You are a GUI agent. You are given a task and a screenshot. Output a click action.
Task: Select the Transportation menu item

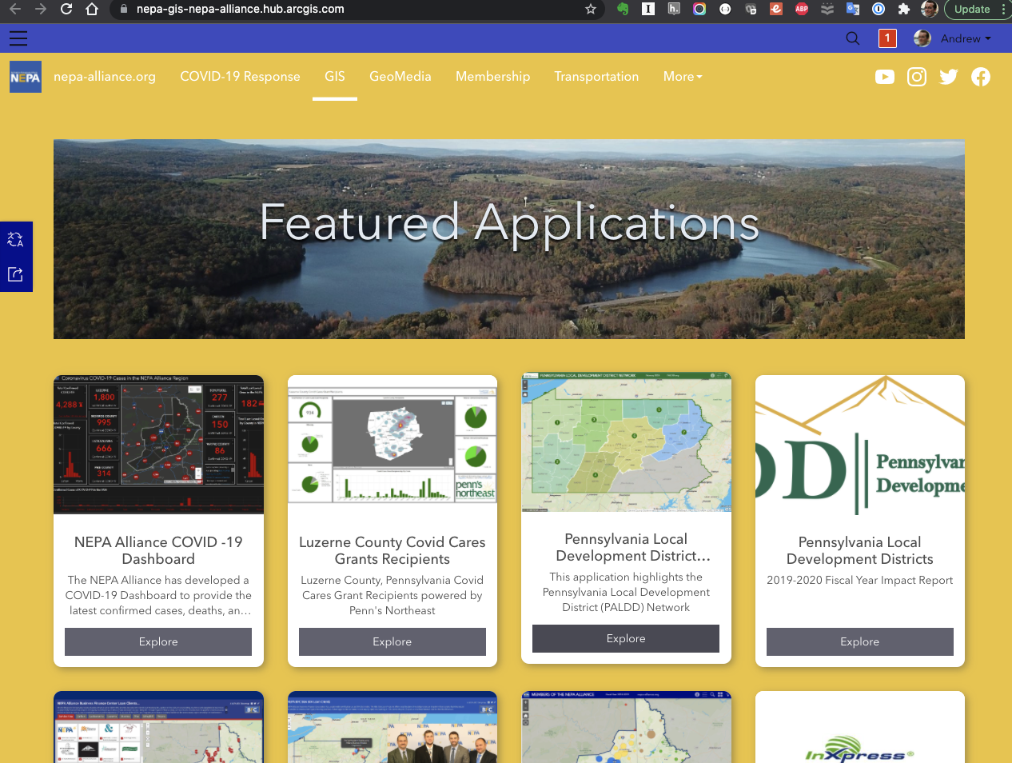596,76
